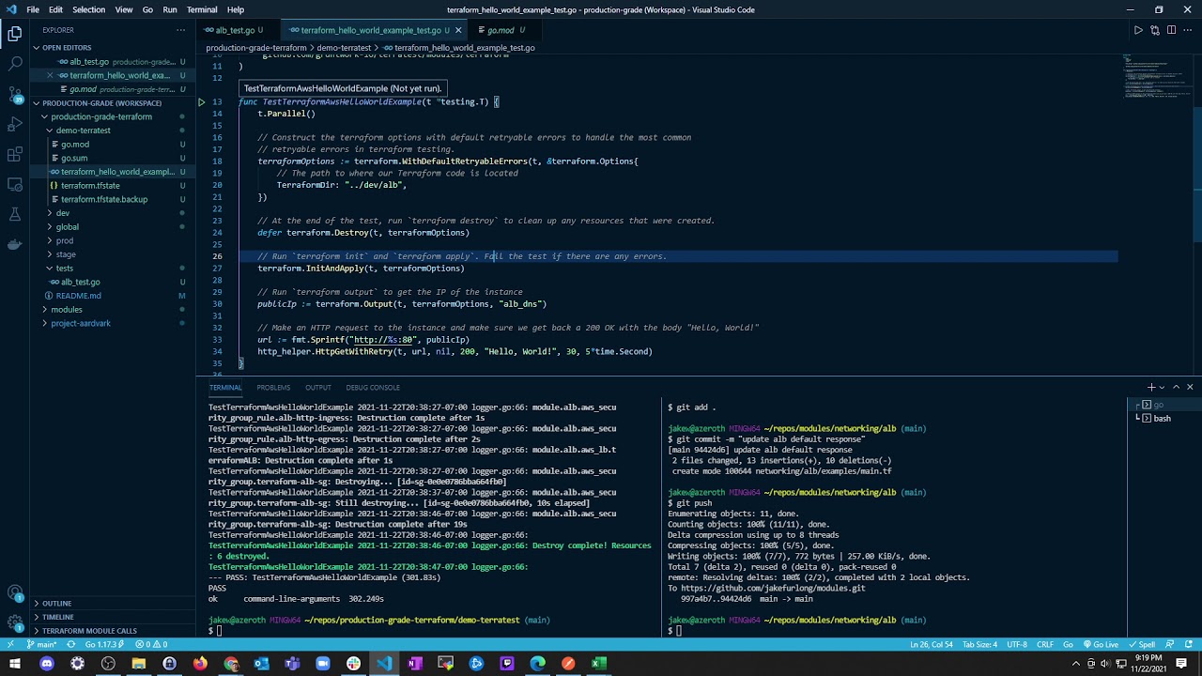The width and height of the screenshot is (1202, 676).
Task: Open the Manage gear menu
Action: (x=15, y=622)
